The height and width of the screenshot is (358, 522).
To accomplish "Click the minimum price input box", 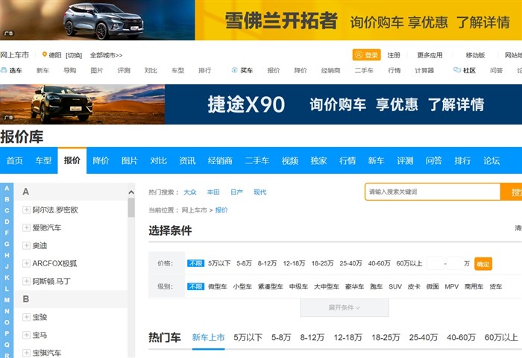I will [x=435, y=263].
